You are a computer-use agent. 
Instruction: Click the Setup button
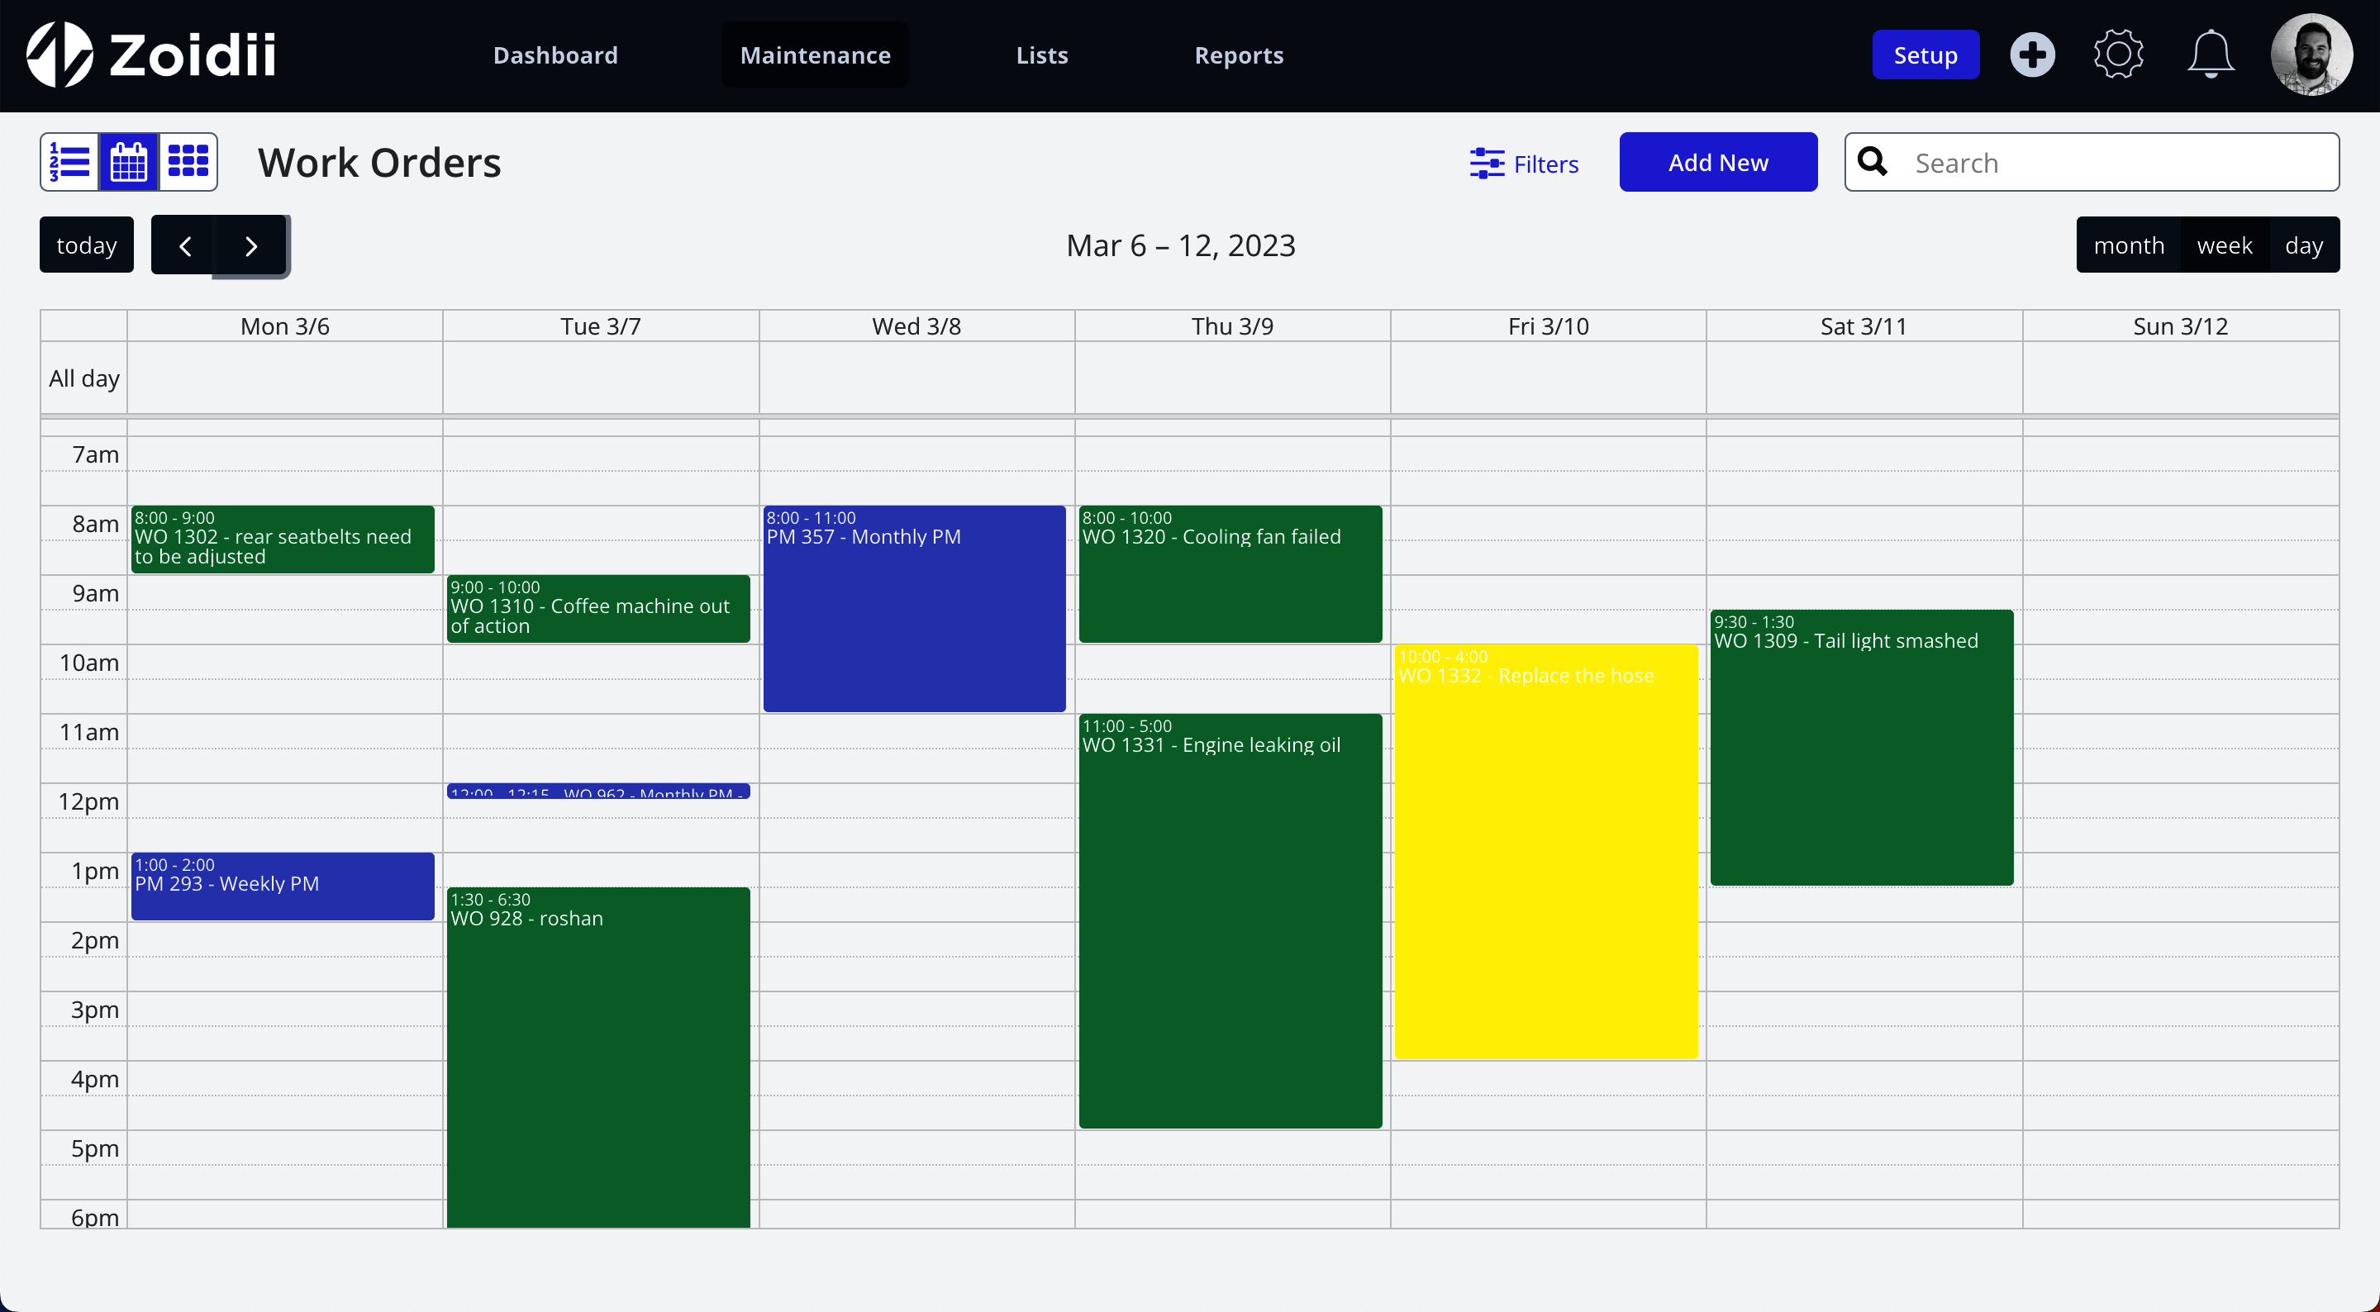1925,55
